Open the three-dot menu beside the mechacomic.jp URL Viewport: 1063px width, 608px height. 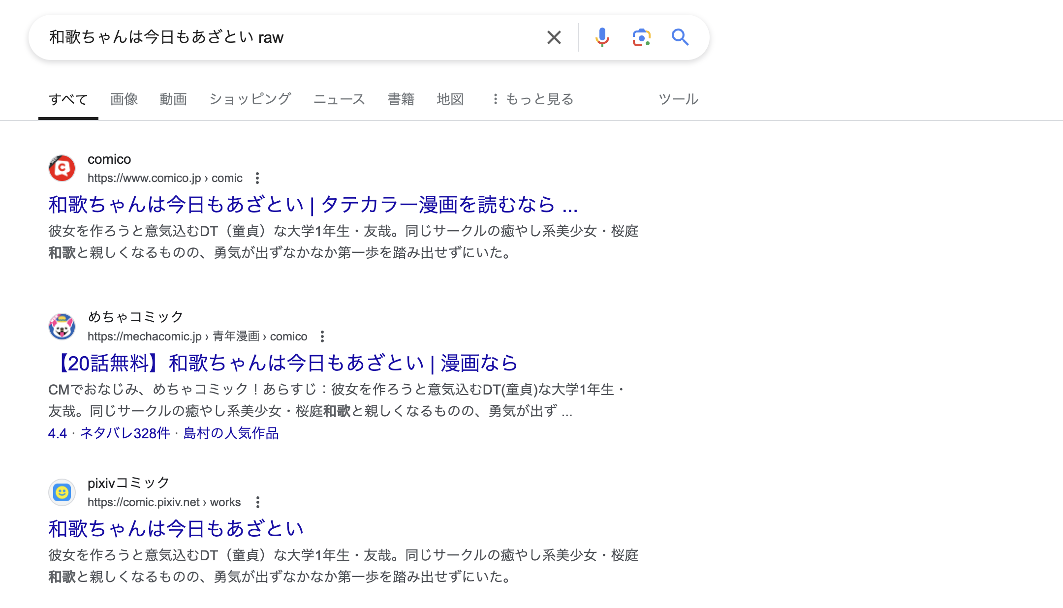click(322, 336)
